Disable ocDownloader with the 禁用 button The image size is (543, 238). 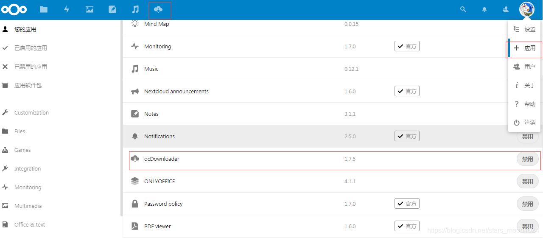click(527, 159)
